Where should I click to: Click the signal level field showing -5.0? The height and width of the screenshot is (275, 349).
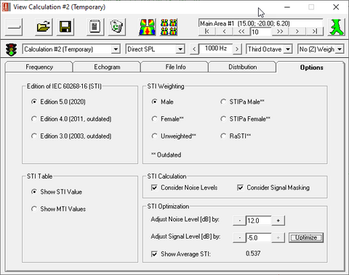tap(259, 238)
